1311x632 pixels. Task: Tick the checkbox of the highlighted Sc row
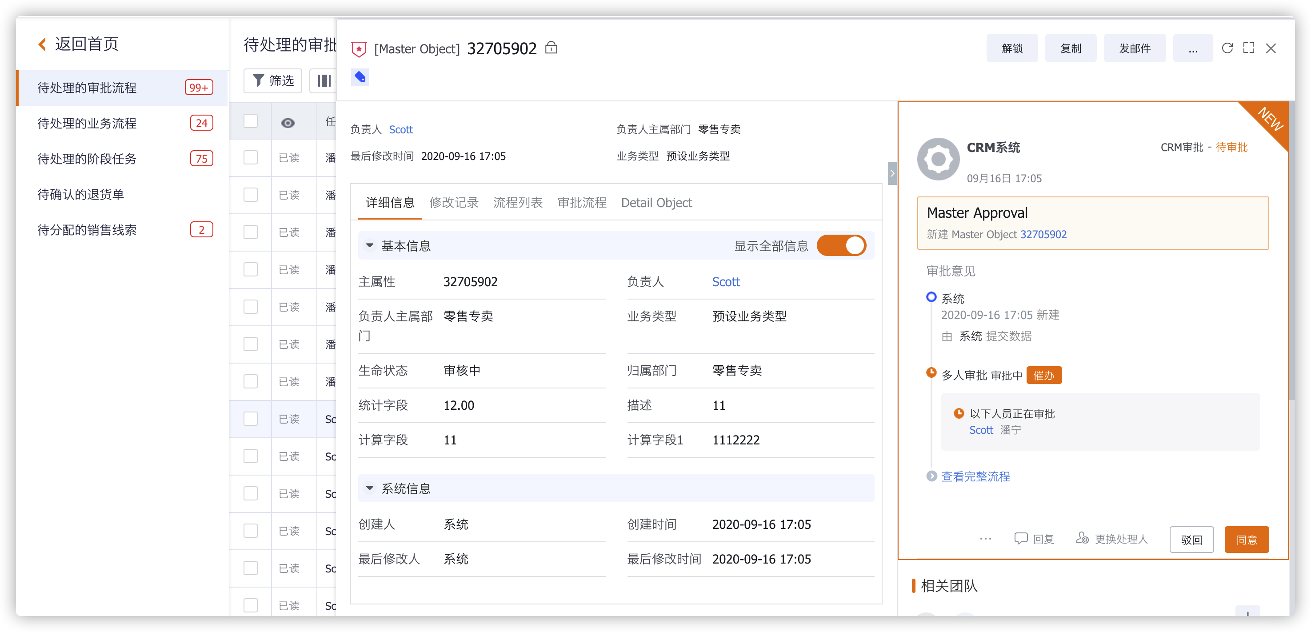tap(250, 419)
